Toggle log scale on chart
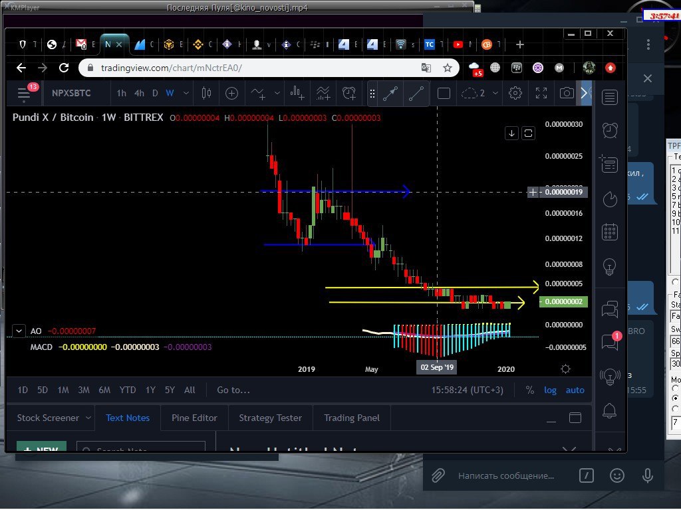The height and width of the screenshot is (510, 681). pyautogui.click(x=550, y=390)
